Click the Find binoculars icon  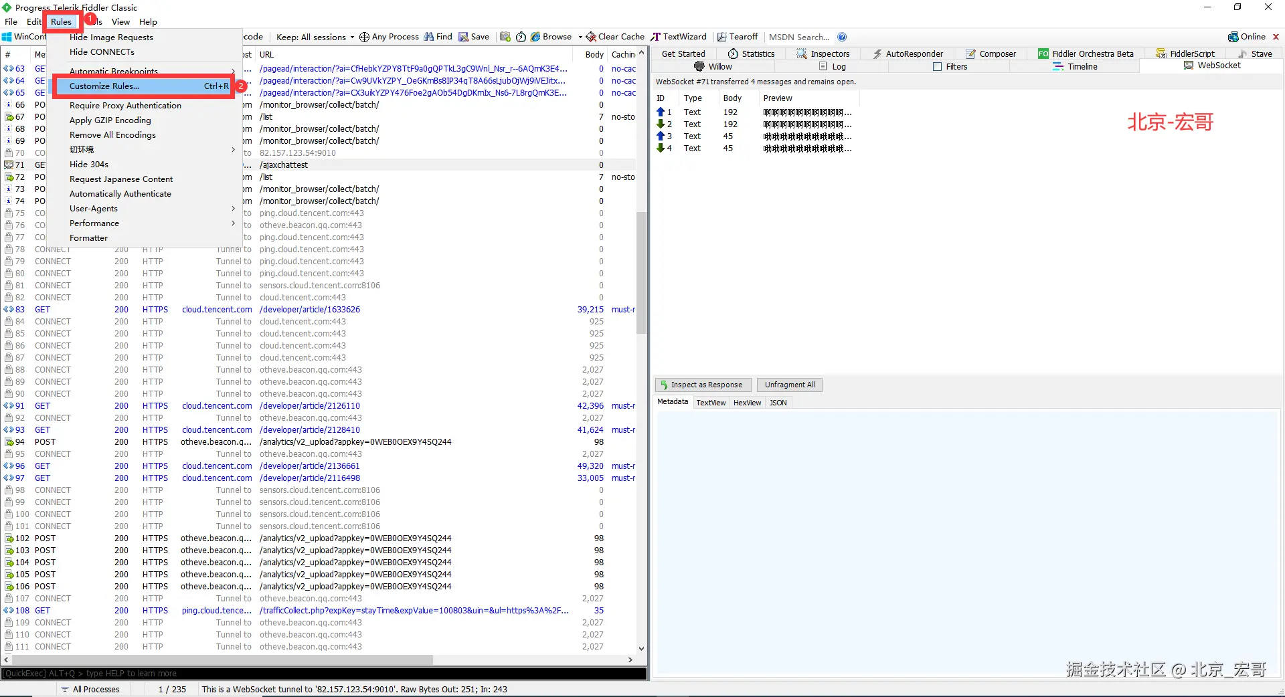tap(429, 37)
